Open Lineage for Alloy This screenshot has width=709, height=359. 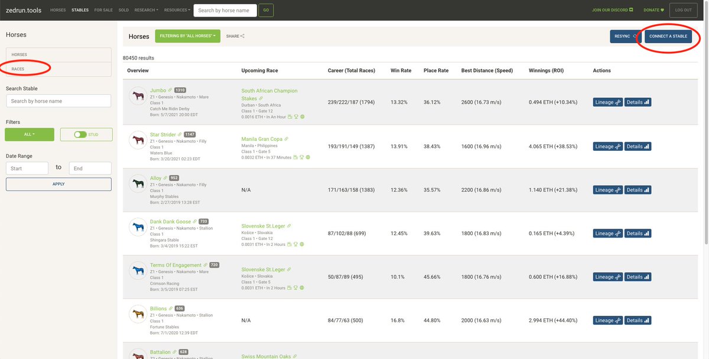(607, 190)
